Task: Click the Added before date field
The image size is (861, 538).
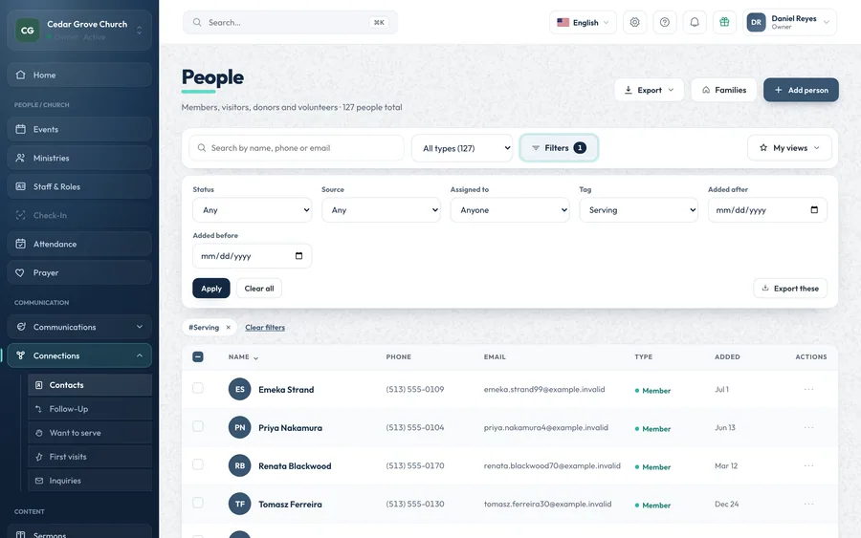Action: point(252,256)
